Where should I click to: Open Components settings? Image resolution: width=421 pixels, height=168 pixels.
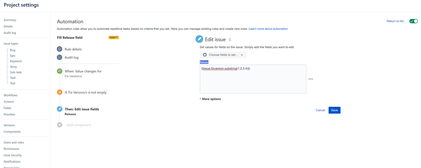pos(12,131)
